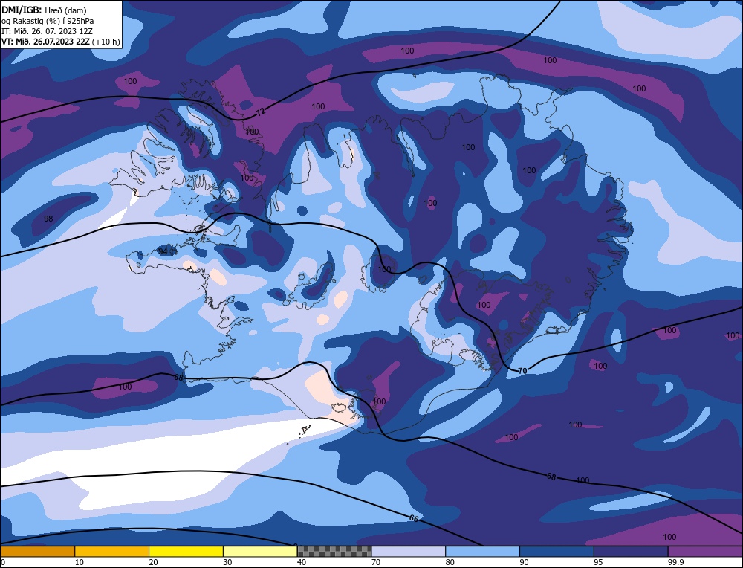This screenshot has height=568, width=743.
Task: Click the '30' legend scale tick label
Action: [x=227, y=562]
